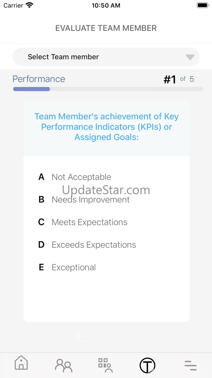Choose answer A Not Acceptable
Viewport: 212px width, 378px height.
[x=75, y=177]
